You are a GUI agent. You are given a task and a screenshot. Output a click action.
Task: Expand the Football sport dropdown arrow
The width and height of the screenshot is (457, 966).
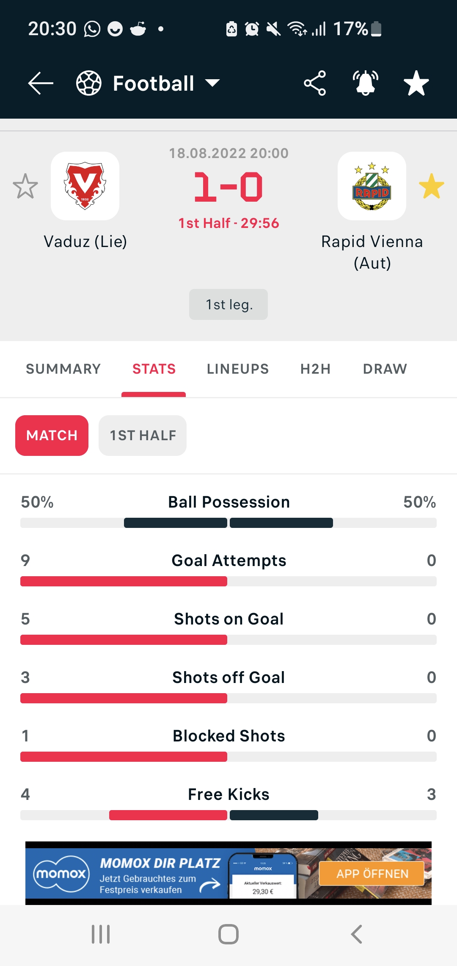[x=212, y=83]
